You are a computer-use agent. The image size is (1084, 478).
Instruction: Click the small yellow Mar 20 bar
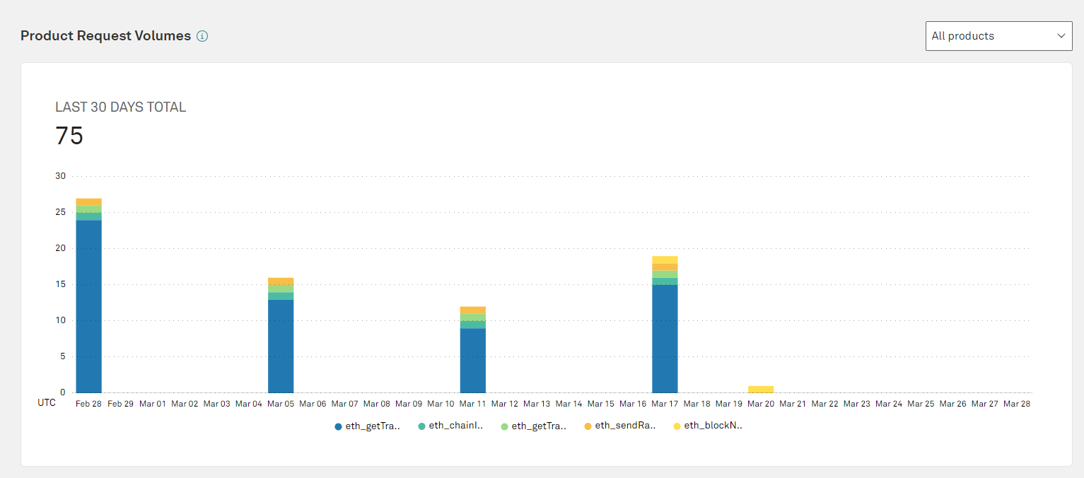point(761,389)
